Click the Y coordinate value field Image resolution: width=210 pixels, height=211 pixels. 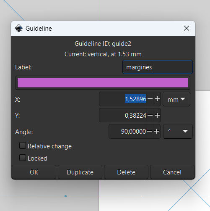click(x=123, y=115)
